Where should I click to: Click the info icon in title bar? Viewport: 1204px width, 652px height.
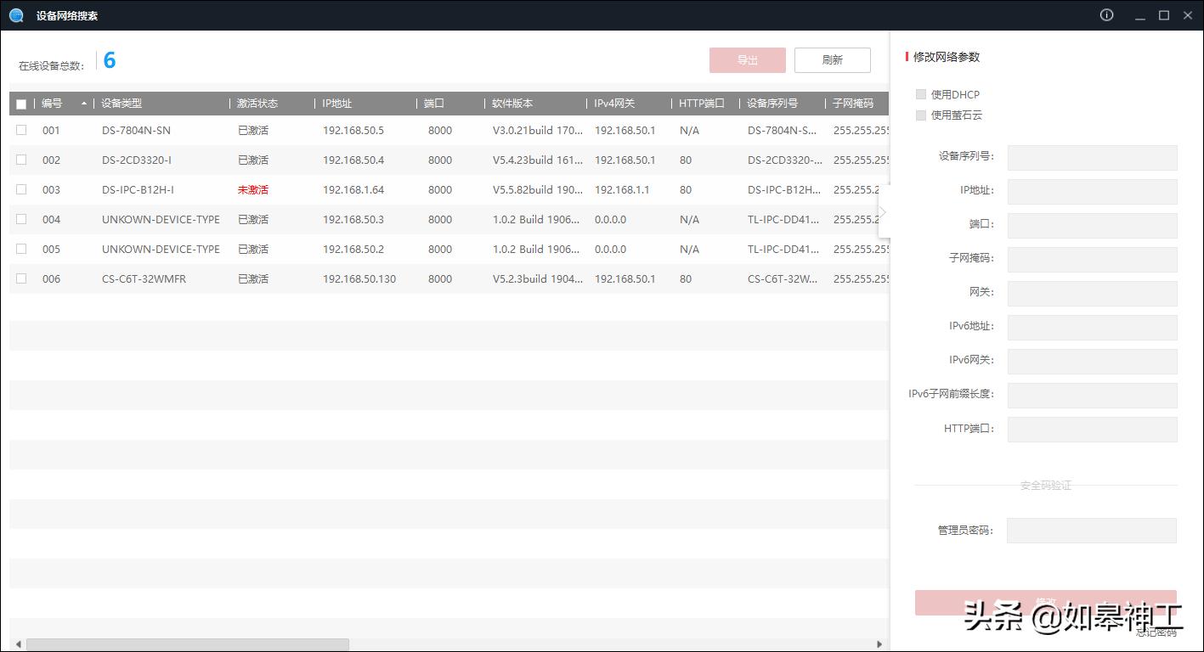pyautogui.click(x=1106, y=15)
